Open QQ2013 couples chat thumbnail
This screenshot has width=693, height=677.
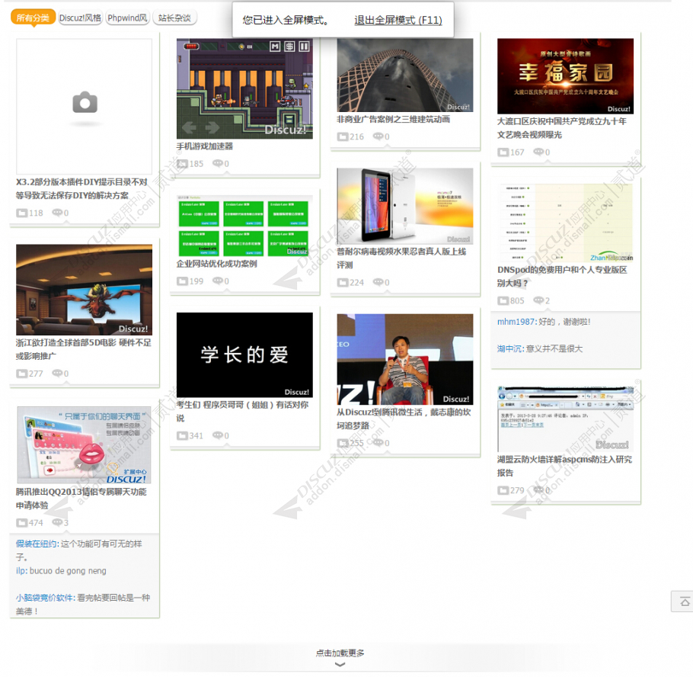[84, 445]
